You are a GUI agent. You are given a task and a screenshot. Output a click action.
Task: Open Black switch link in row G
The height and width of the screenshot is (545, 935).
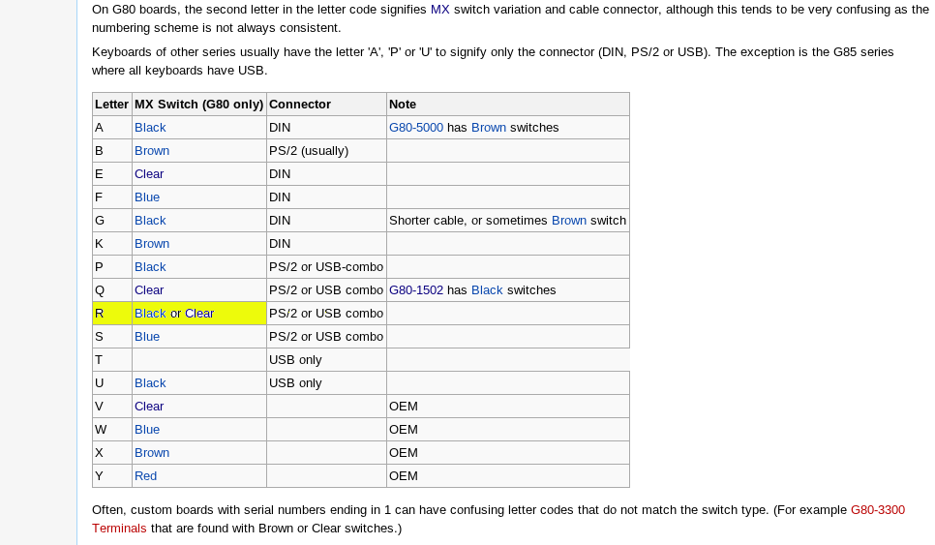[x=150, y=221]
